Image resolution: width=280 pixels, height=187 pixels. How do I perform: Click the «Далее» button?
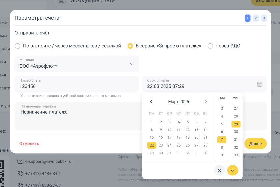pos(255,144)
